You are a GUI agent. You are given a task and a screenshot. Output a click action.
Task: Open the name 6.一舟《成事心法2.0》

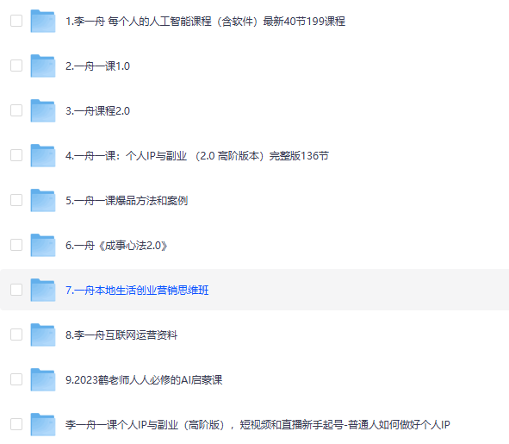[x=116, y=246]
